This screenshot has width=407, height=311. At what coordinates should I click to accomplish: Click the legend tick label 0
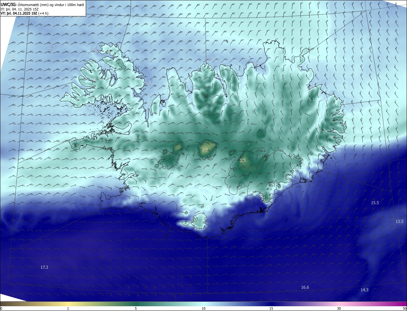pos(1,308)
